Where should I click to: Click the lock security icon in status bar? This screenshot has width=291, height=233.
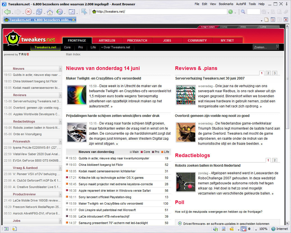tap(232, 229)
